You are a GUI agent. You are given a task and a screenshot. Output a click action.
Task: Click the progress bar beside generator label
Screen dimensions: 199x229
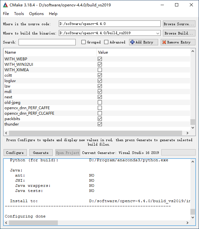(x=179, y=152)
